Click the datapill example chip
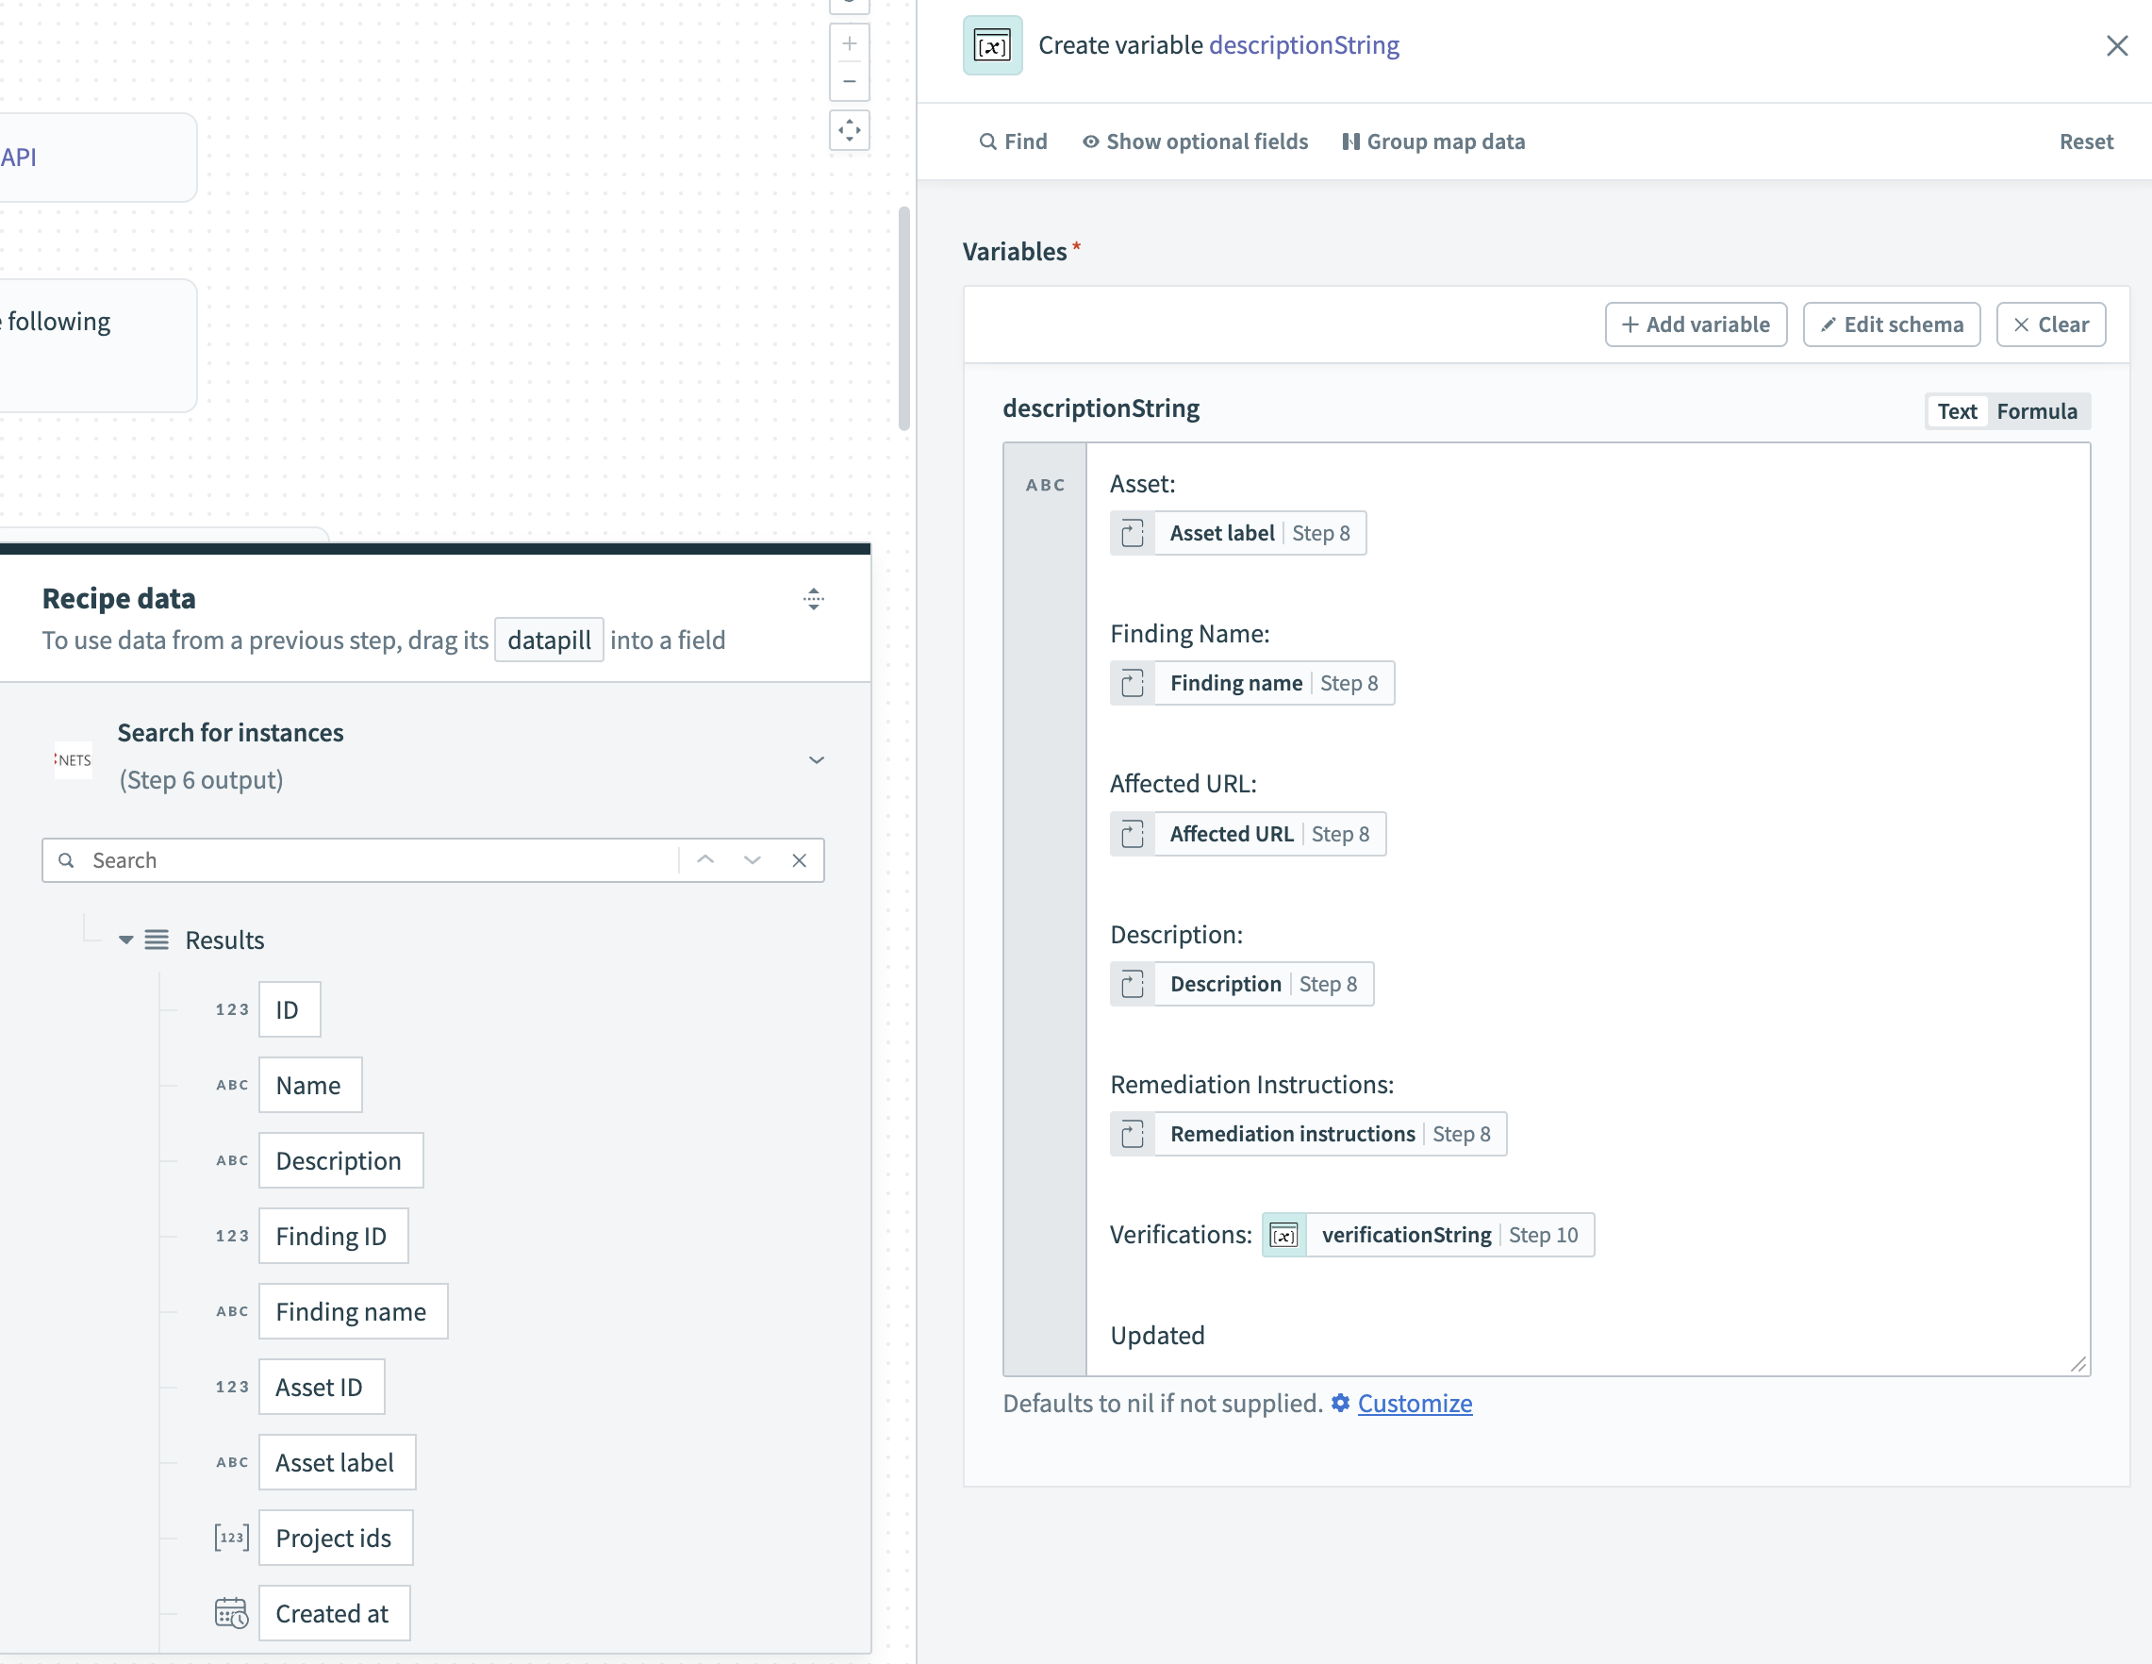Screen dimensions: 2152x1664 [x=549, y=640]
